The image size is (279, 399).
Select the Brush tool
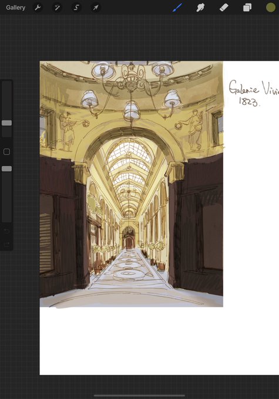coord(177,8)
